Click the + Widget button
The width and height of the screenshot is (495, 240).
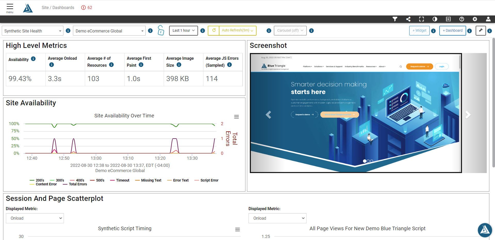coord(419,30)
